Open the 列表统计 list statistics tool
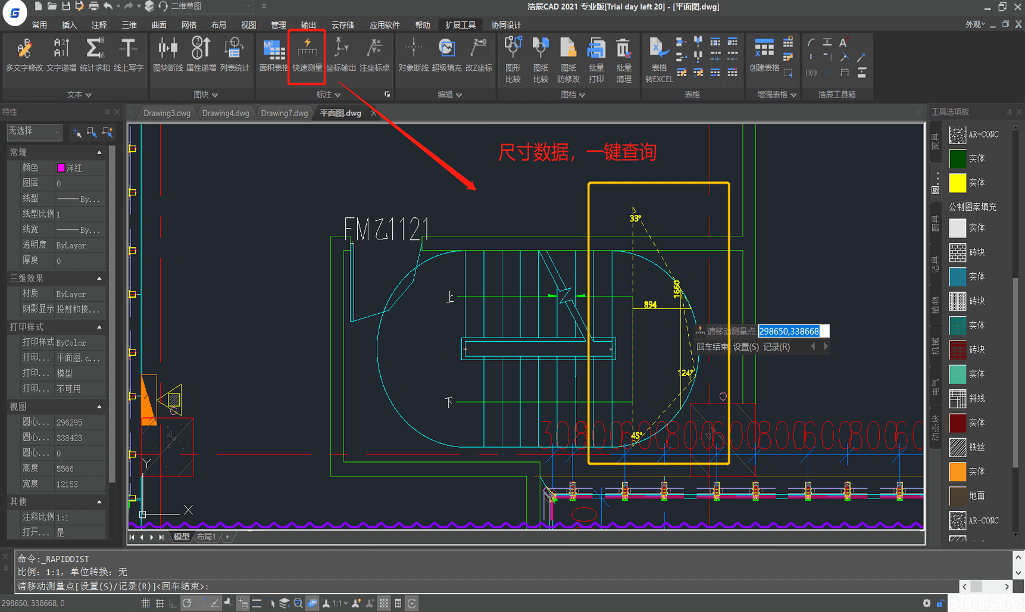Screen dimensions: 1025x612 click(235, 55)
